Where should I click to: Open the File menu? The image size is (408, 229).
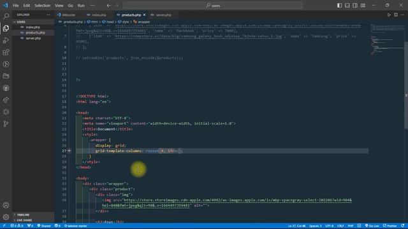tap(15, 6)
